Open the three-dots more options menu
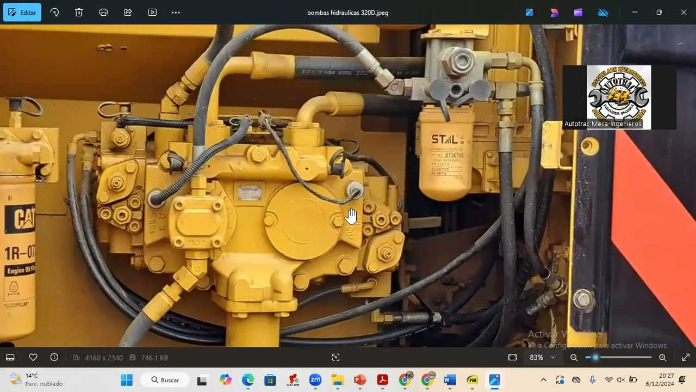Screen dimensions: 696x392 point(176,13)
